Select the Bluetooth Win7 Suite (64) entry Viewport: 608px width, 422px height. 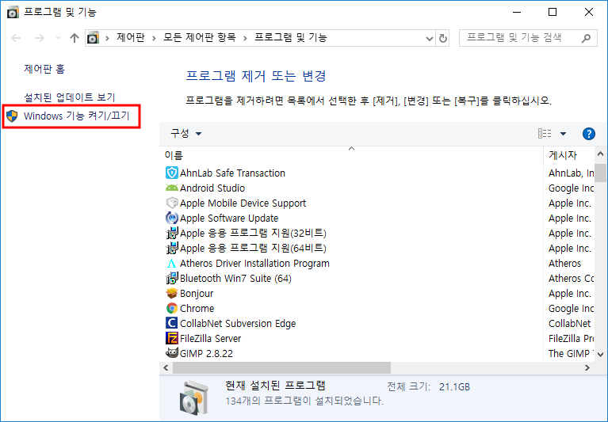click(x=235, y=279)
